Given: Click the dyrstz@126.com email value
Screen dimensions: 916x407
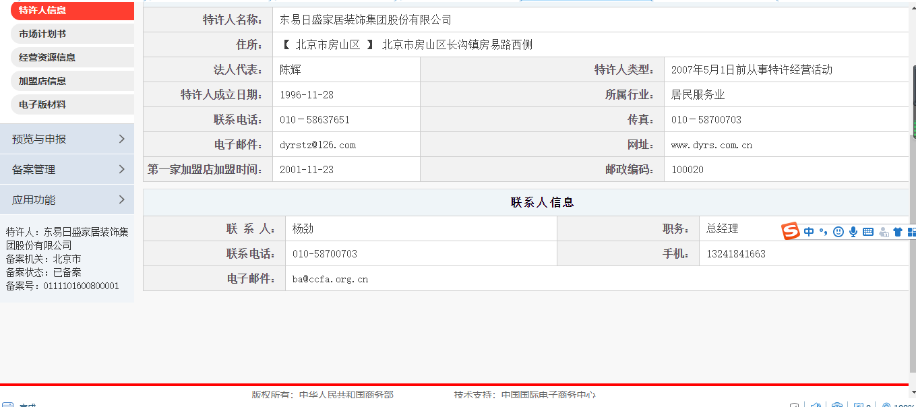Looking at the screenshot, I should [317, 145].
